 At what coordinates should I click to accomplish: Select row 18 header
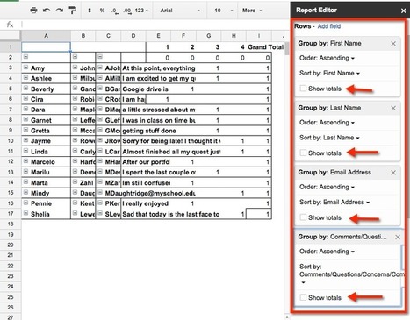[11, 224]
